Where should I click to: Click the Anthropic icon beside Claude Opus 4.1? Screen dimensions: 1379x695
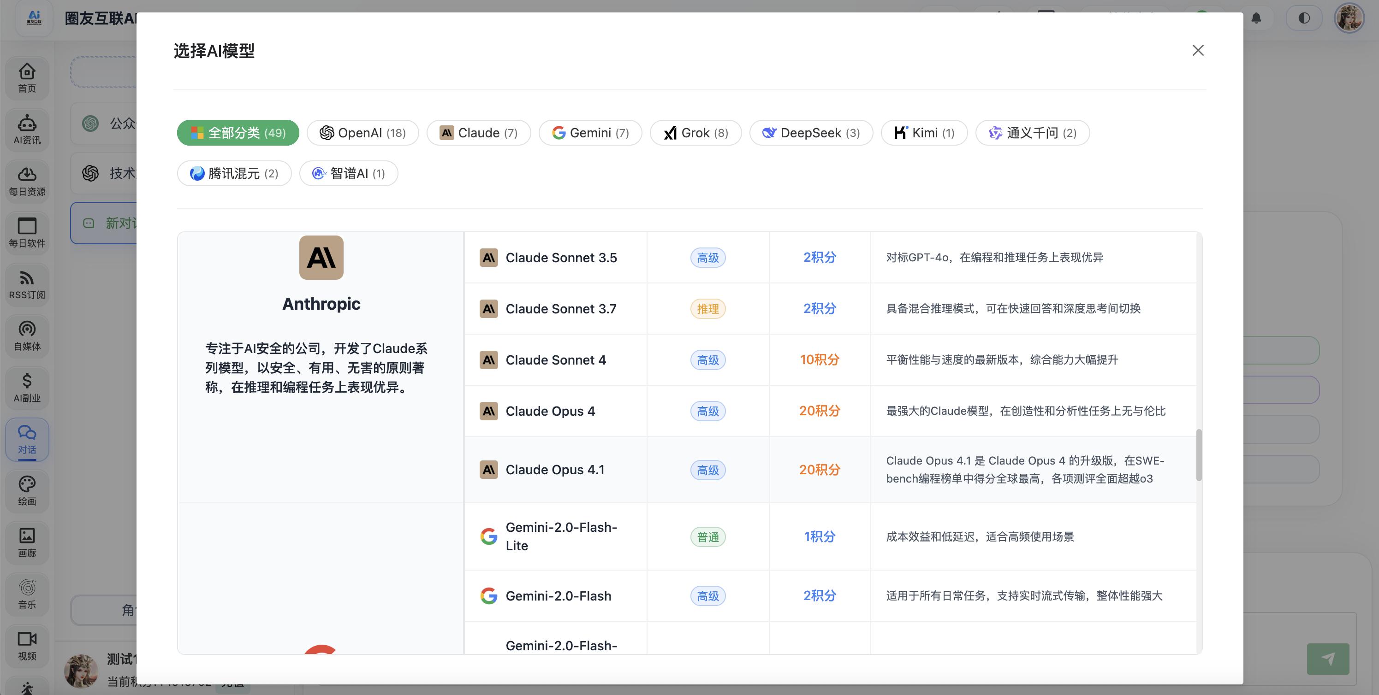point(489,470)
